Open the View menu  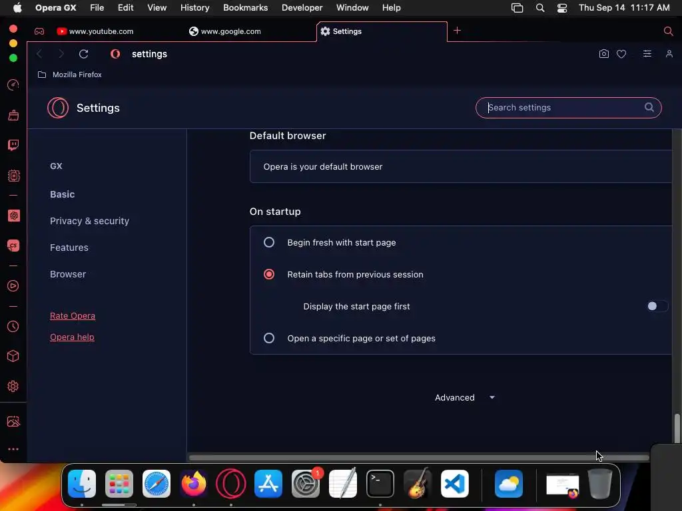pyautogui.click(x=157, y=8)
